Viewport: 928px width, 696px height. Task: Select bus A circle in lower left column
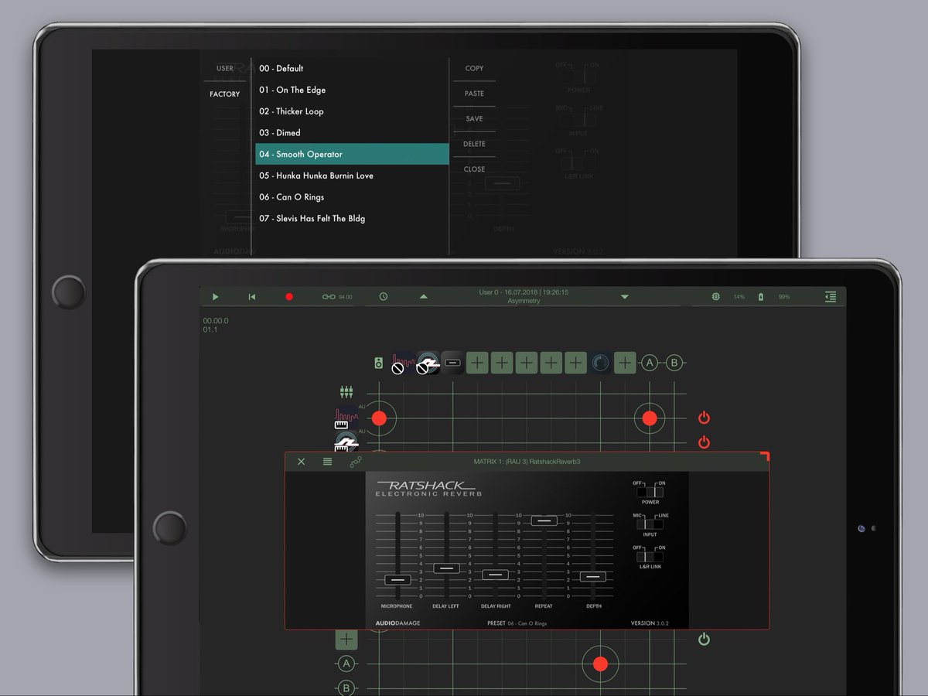coord(346,664)
